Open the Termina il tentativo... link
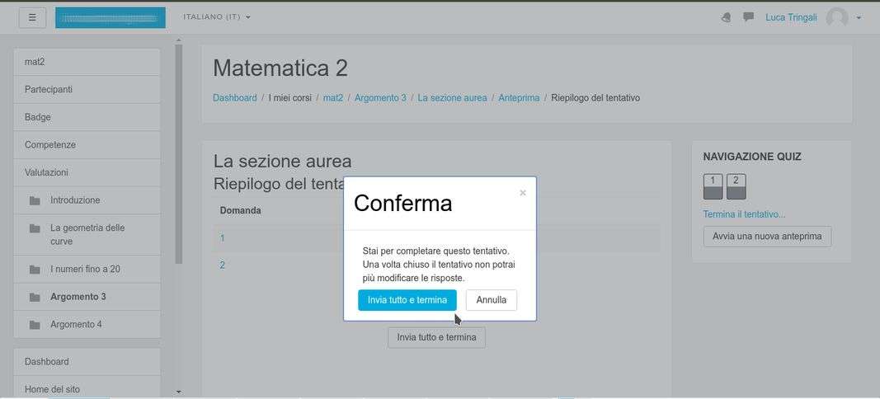Viewport: 880px width, 399px height. pos(744,214)
